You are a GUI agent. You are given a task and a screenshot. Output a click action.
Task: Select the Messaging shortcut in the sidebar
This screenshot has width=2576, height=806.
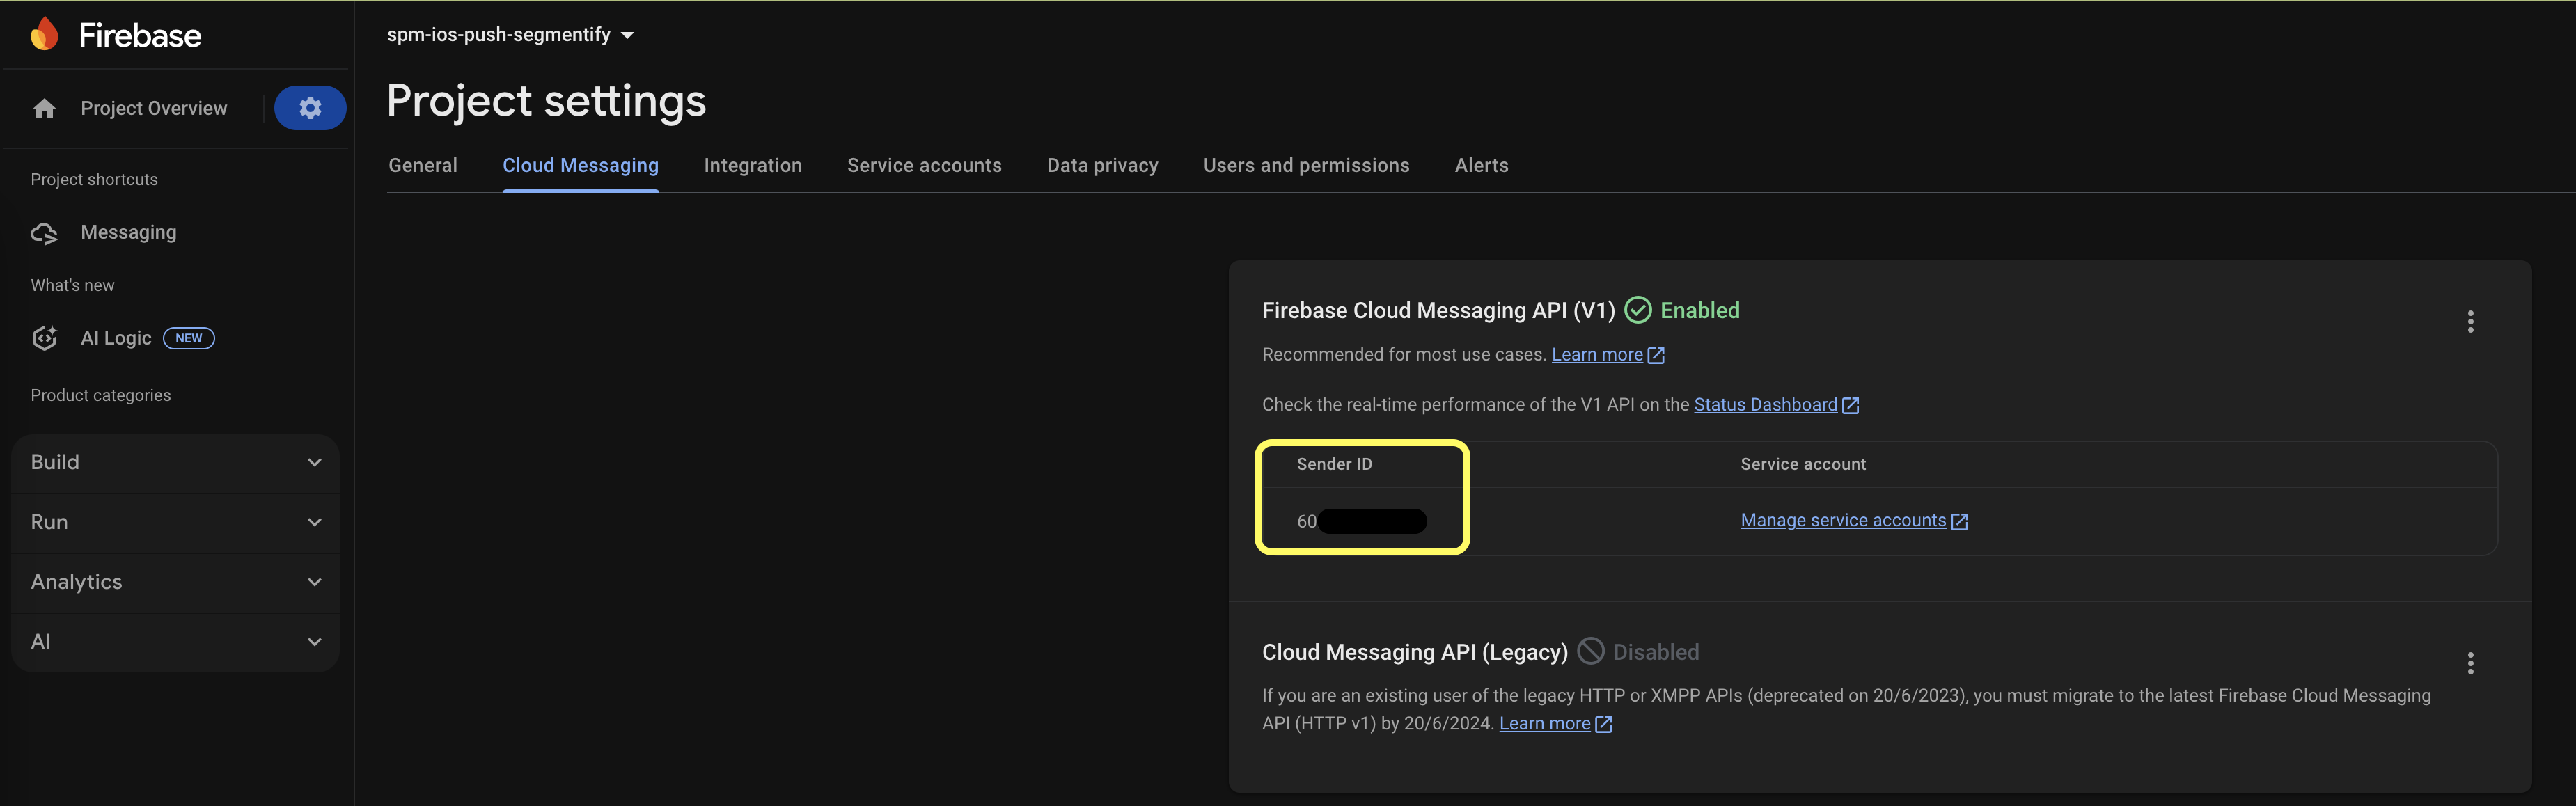coord(129,232)
